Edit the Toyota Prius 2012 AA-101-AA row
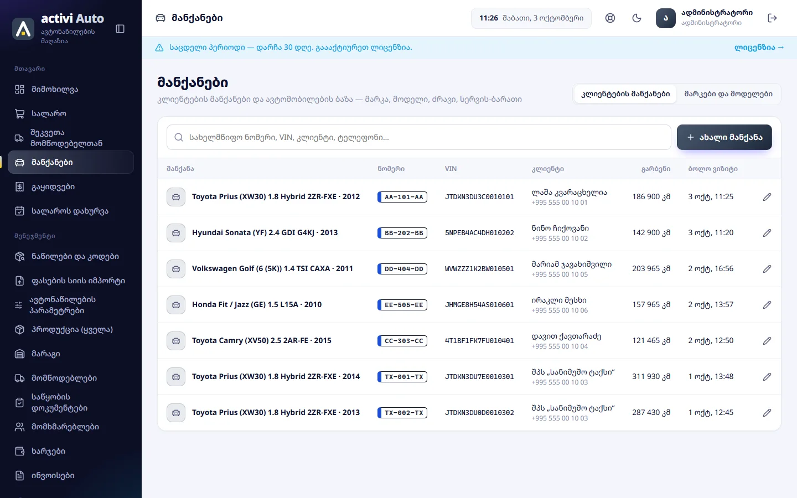 (x=767, y=197)
